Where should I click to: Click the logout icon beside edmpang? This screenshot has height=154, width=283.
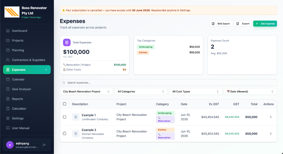click(44, 145)
